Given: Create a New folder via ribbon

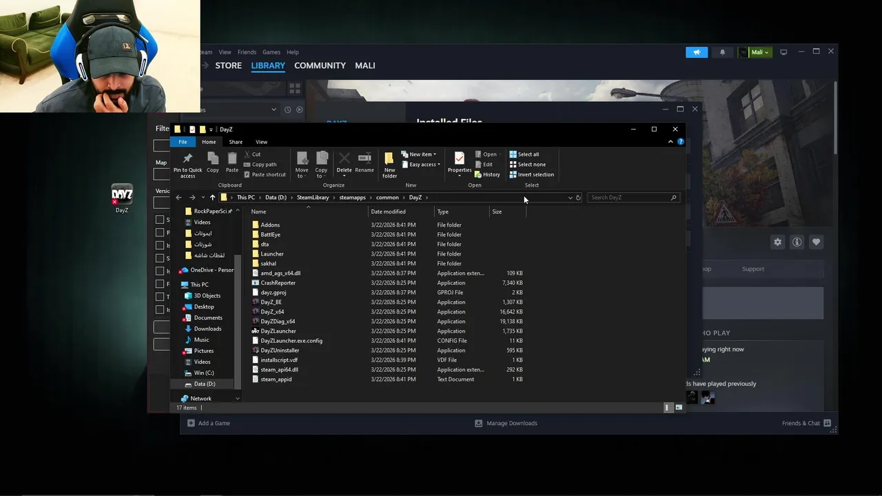Looking at the screenshot, I should [x=389, y=164].
